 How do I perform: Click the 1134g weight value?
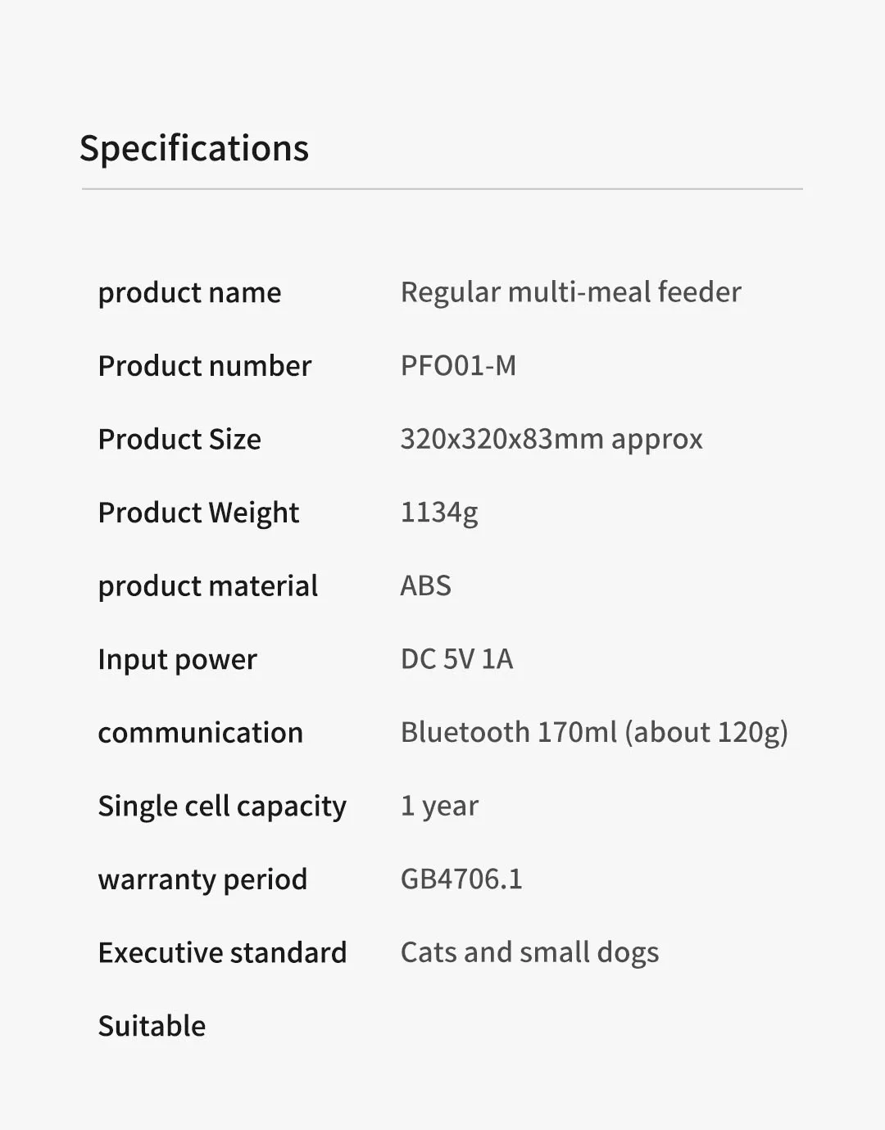pos(439,513)
